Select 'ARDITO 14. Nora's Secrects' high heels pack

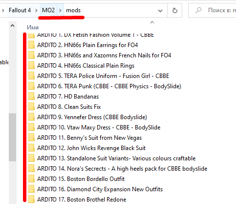(x=122, y=169)
